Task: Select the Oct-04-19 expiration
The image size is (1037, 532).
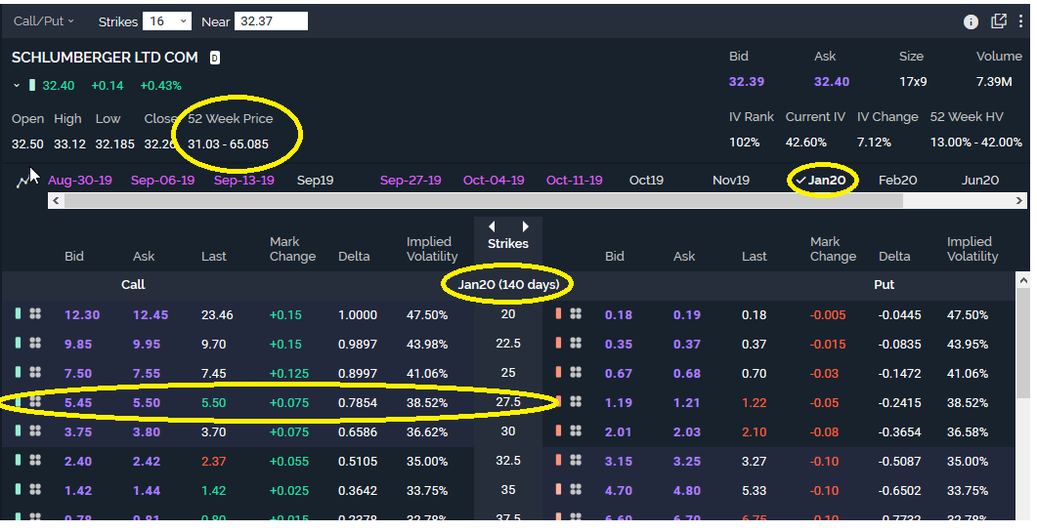Action: point(494,181)
